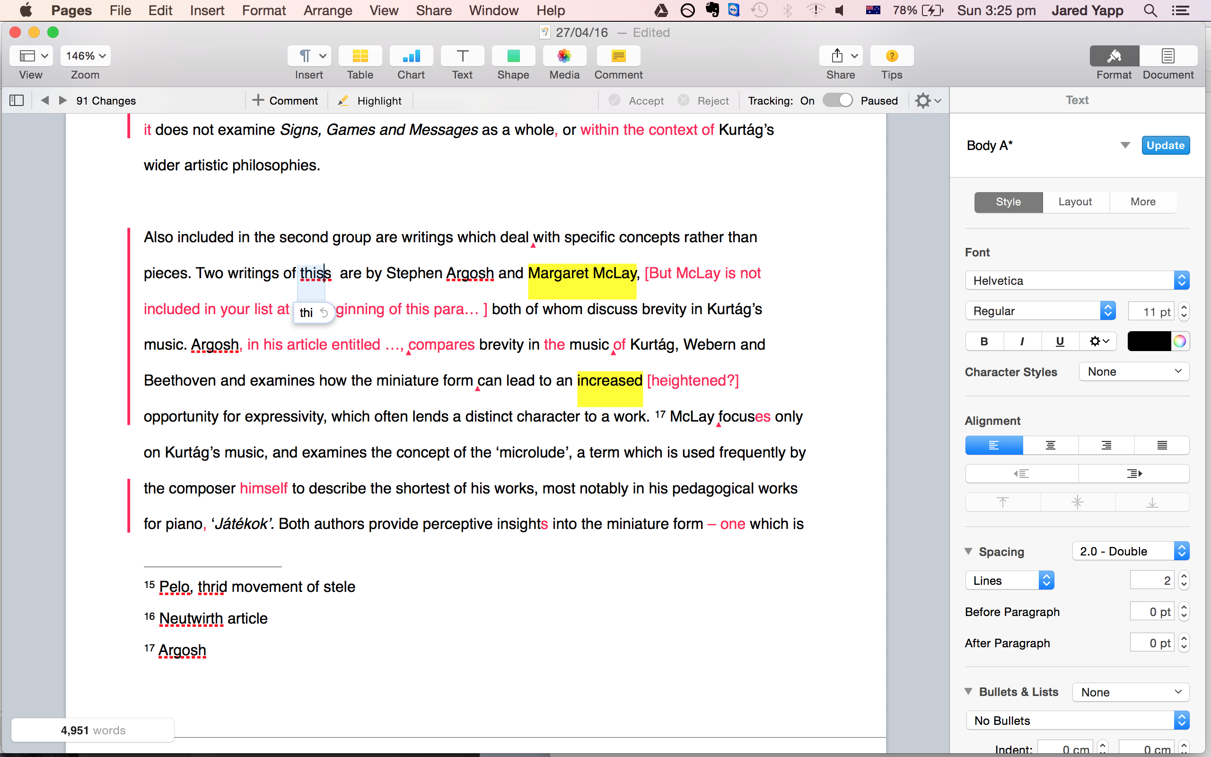Switch to the Layout tab

point(1075,202)
